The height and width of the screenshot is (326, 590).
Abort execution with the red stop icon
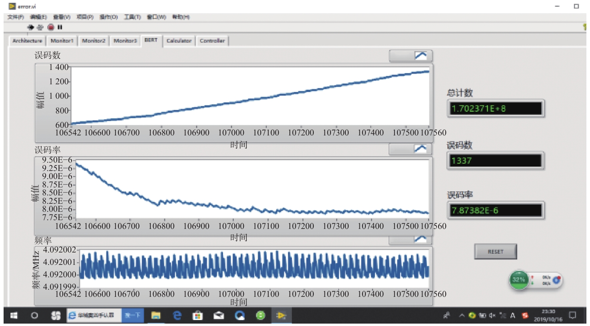[x=51, y=27]
